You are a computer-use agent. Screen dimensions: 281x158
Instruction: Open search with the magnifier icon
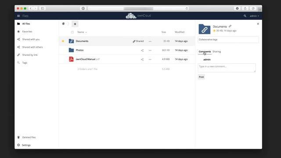(x=245, y=16)
